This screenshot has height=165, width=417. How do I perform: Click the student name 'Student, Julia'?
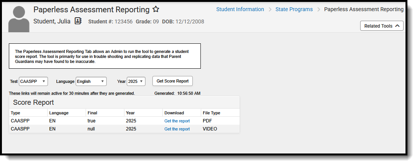(52, 21)
